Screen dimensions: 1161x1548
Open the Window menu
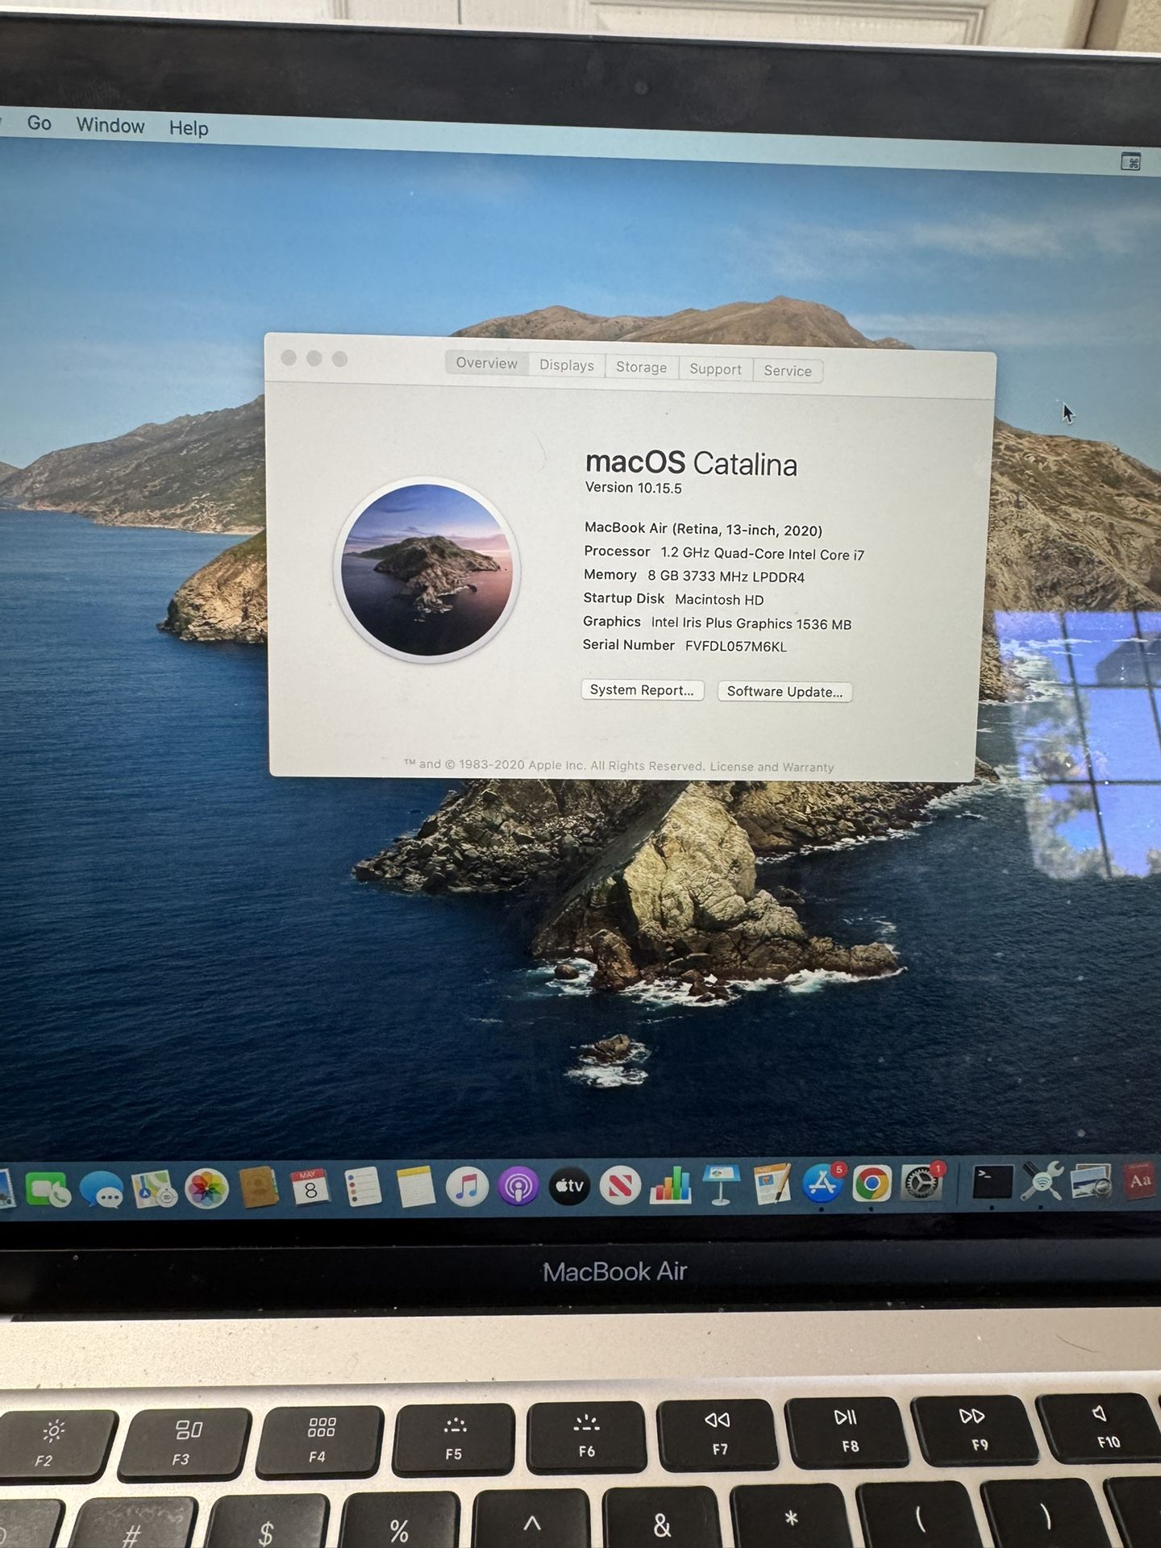tap(110, 125)
